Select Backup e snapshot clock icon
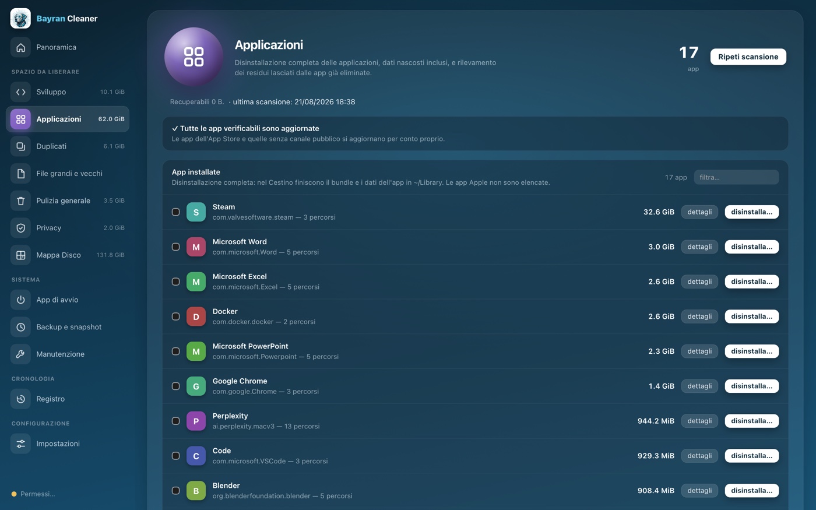Image resolution: width=816 pixels, height=510 pixels. [20, 327]
